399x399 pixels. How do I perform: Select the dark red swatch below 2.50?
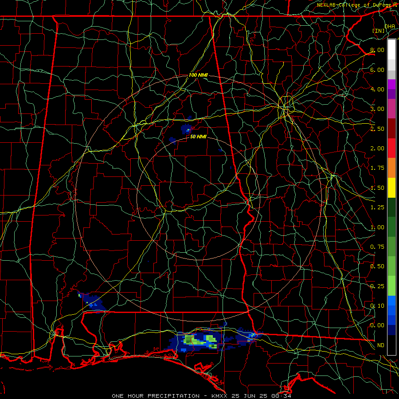tap(391, 129)
